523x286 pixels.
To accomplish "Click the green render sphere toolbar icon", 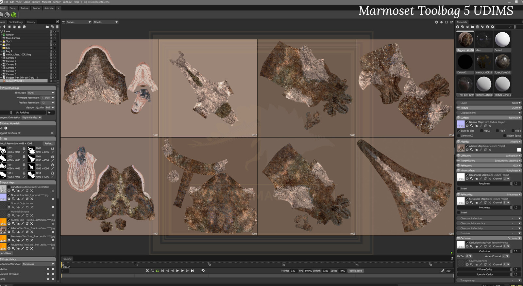I will pyautogui.click(x=14, y=15).
